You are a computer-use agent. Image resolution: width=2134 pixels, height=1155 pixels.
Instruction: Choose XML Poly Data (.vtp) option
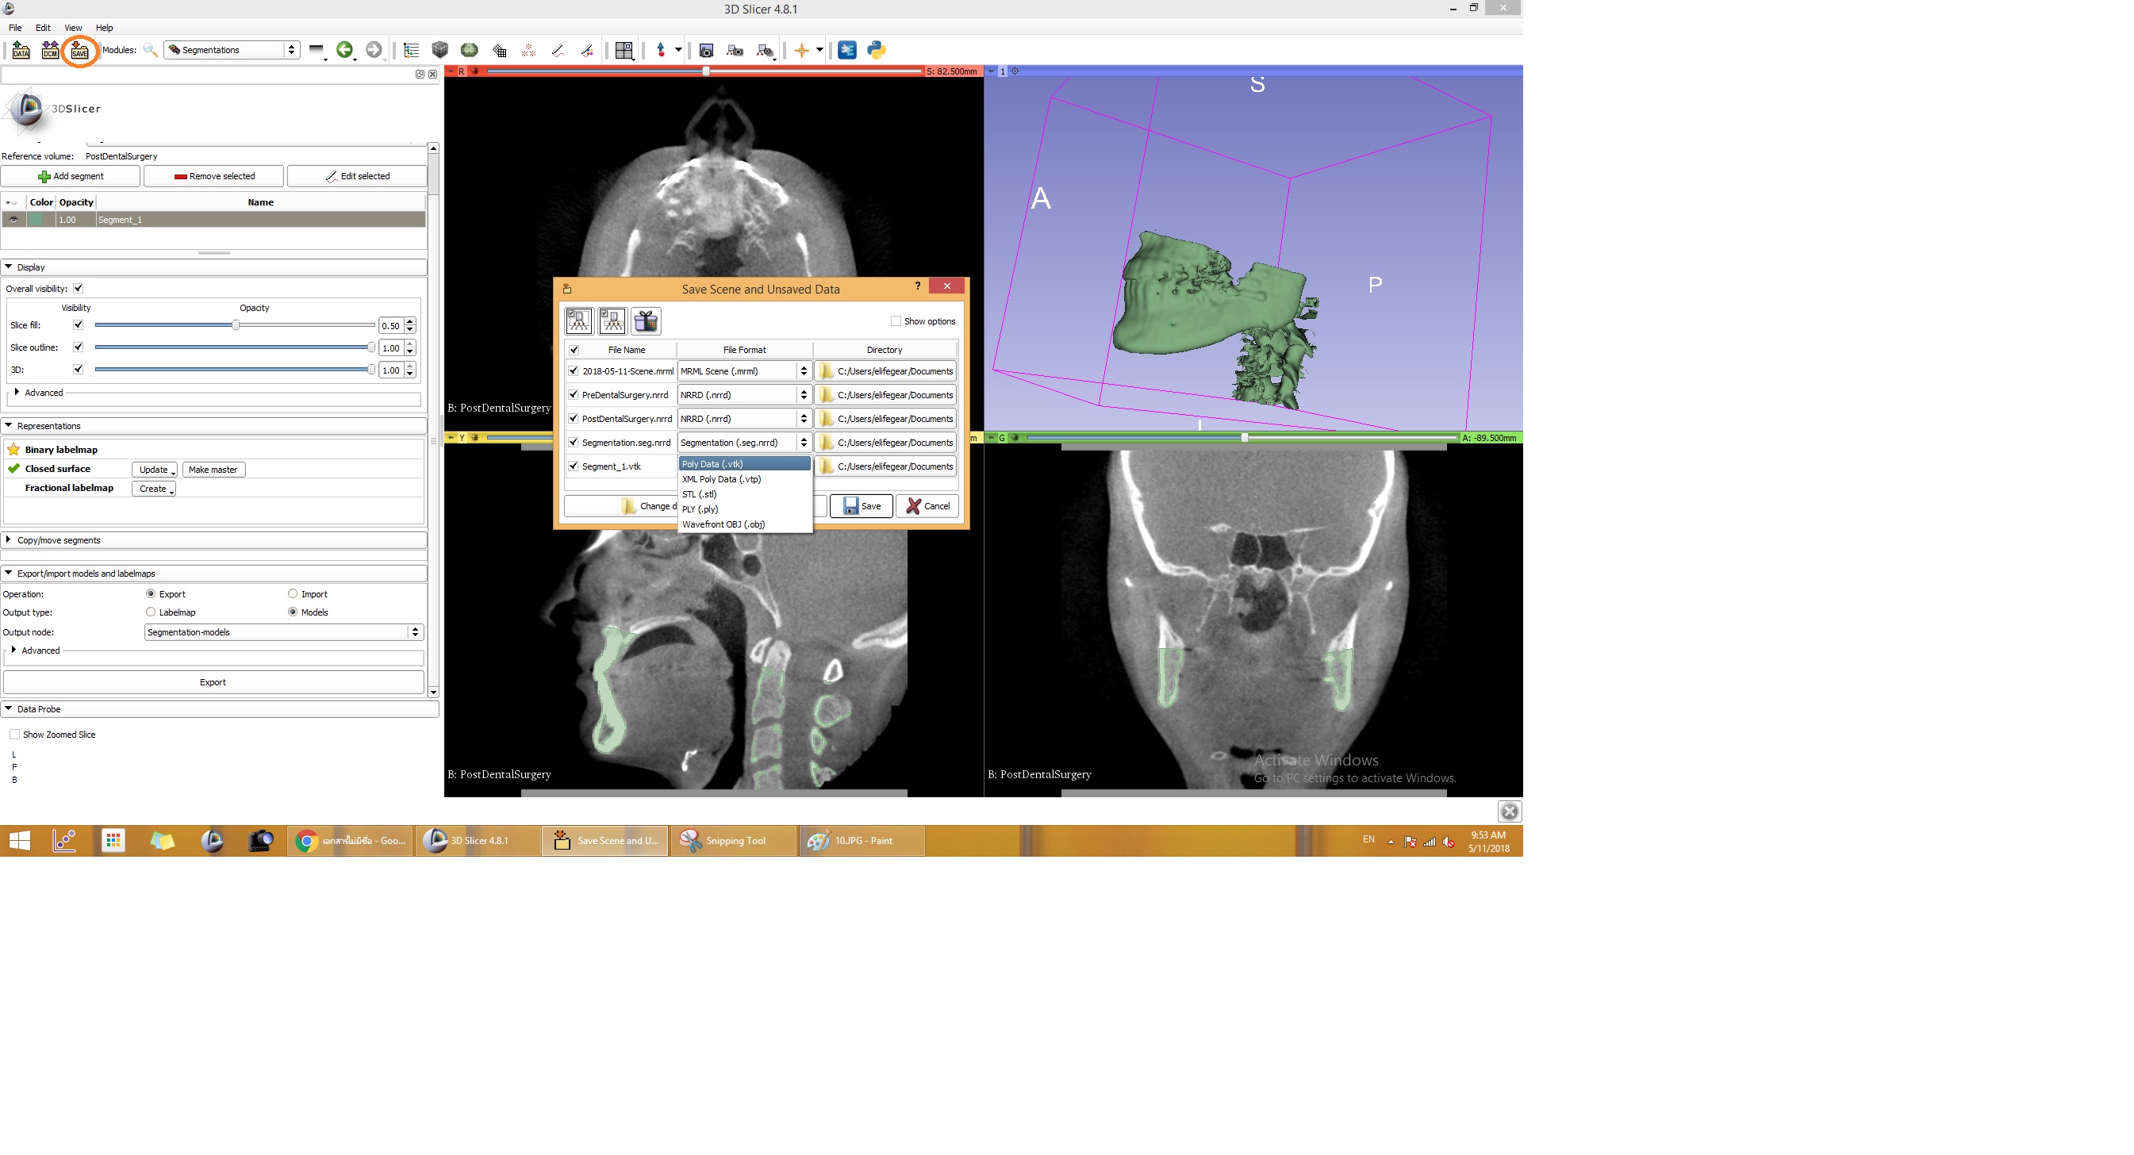coord(744,480)
